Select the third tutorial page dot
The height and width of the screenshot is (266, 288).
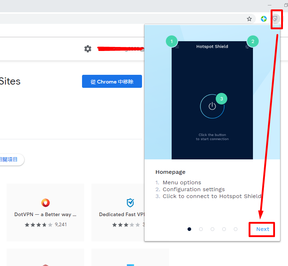tap(212, 229)
